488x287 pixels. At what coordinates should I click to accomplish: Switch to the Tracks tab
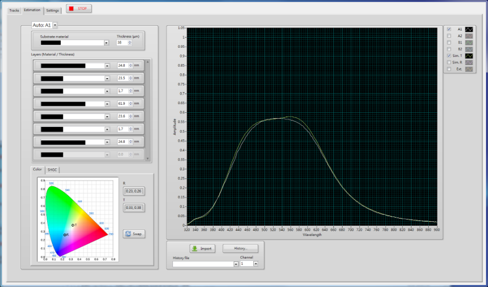click(x=14, y=10)
